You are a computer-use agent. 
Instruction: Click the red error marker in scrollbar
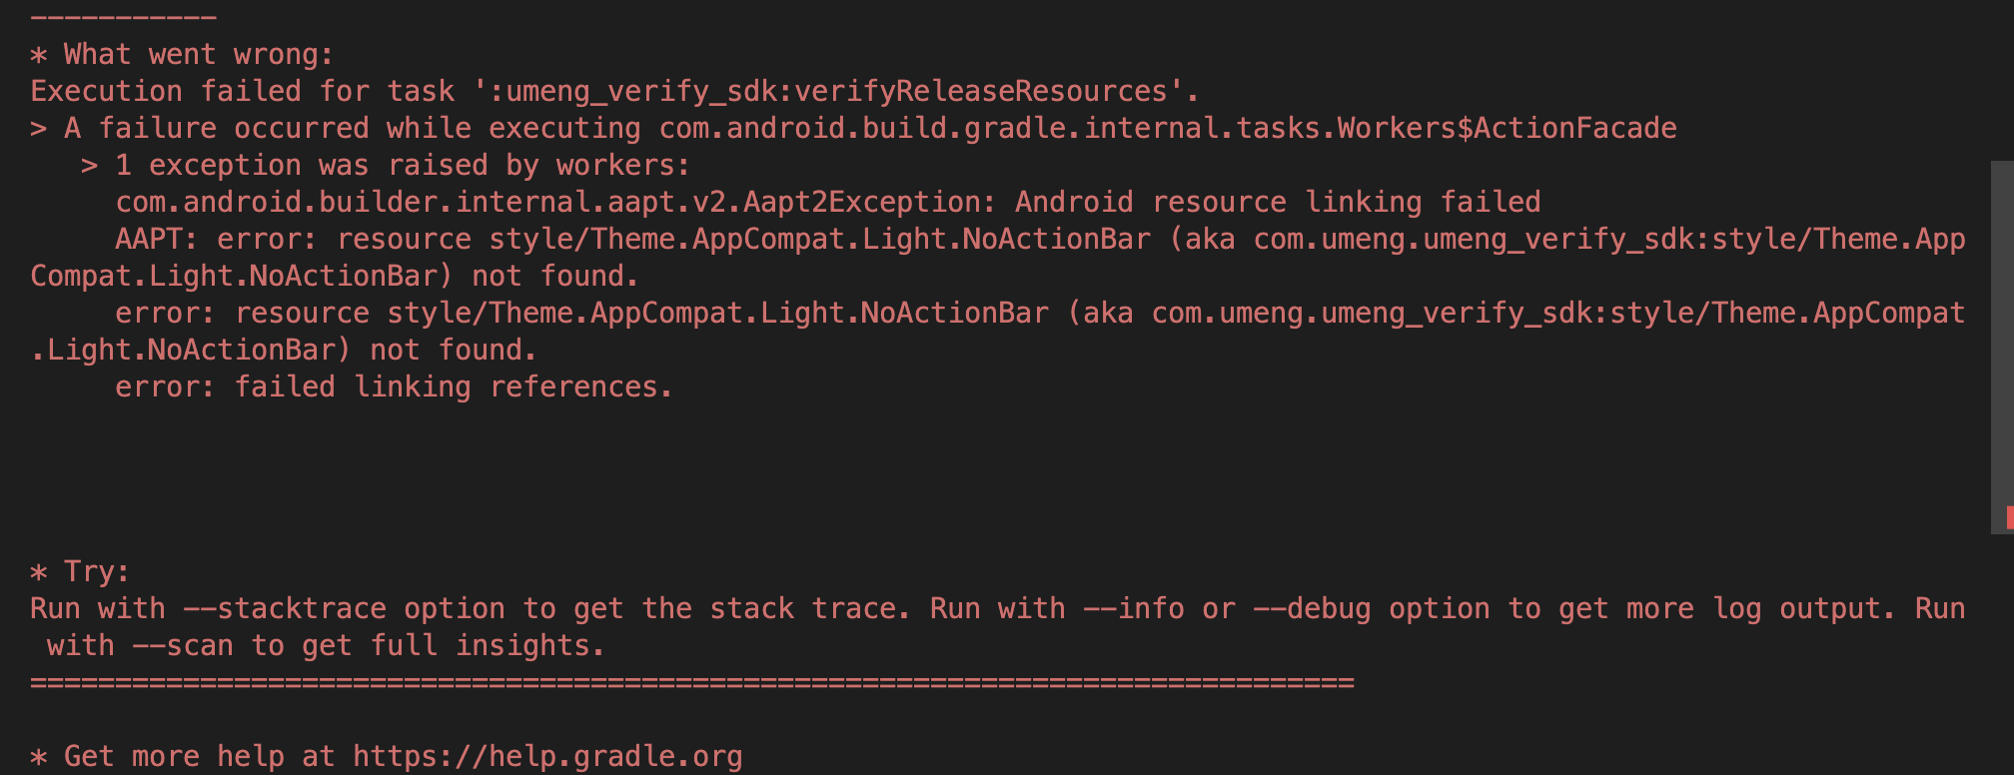[2009, 516]
